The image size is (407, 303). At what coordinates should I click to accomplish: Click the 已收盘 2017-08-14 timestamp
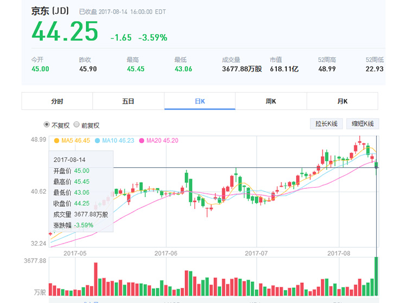[x=122, y=12]
